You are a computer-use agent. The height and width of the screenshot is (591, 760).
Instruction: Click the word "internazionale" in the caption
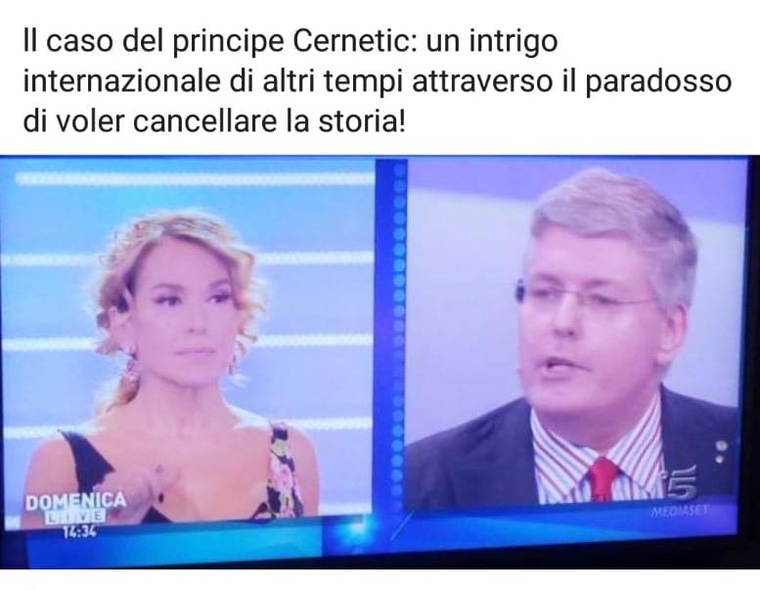[121, 81]
